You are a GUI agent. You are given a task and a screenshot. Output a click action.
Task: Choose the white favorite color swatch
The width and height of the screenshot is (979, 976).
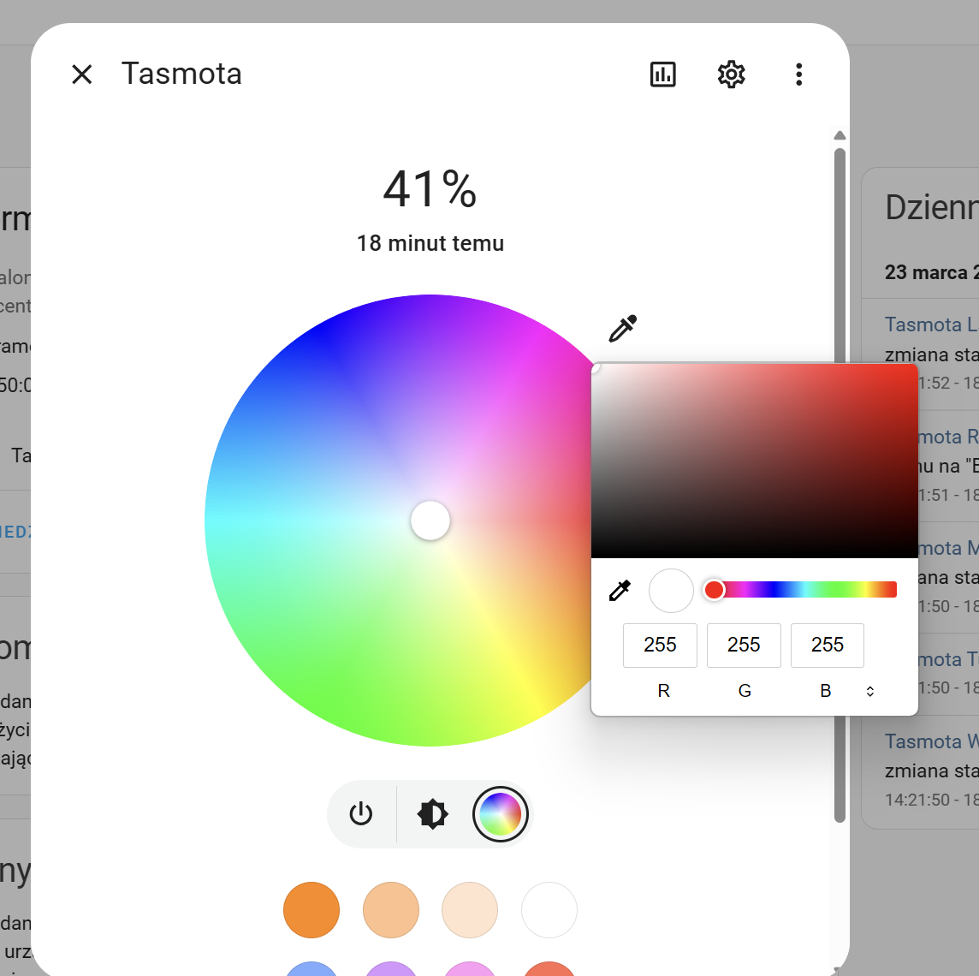pos(549,910)
